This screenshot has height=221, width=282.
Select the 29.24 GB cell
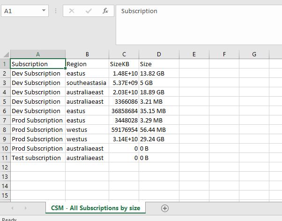[159, 139]
